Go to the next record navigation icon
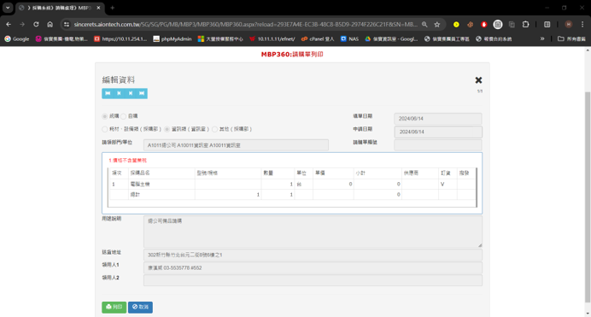 coord(131,93)
